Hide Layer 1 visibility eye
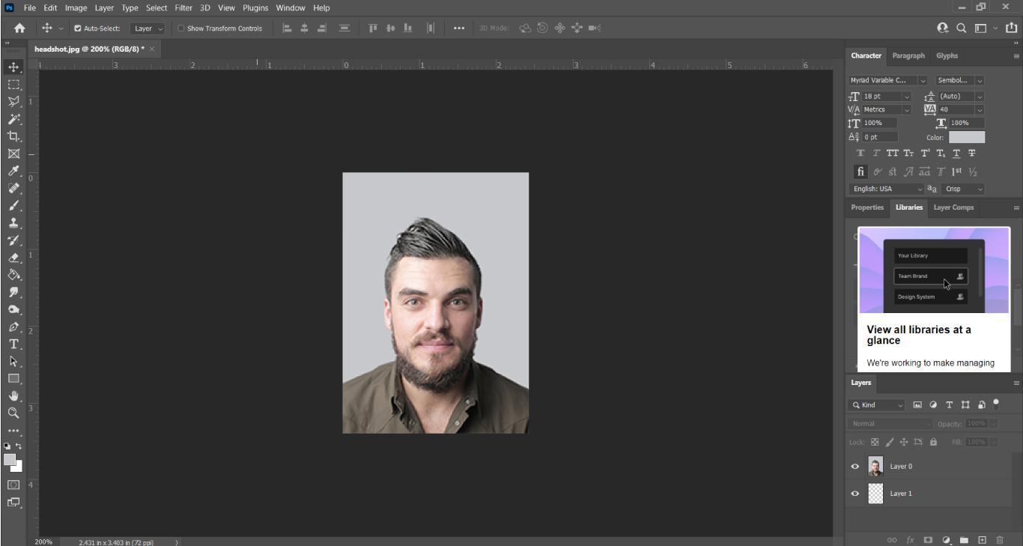Screen dimensions: 1023x546 (x=855, y=494)
